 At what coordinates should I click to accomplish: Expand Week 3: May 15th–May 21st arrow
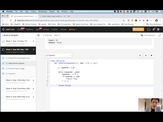[33, 80]
